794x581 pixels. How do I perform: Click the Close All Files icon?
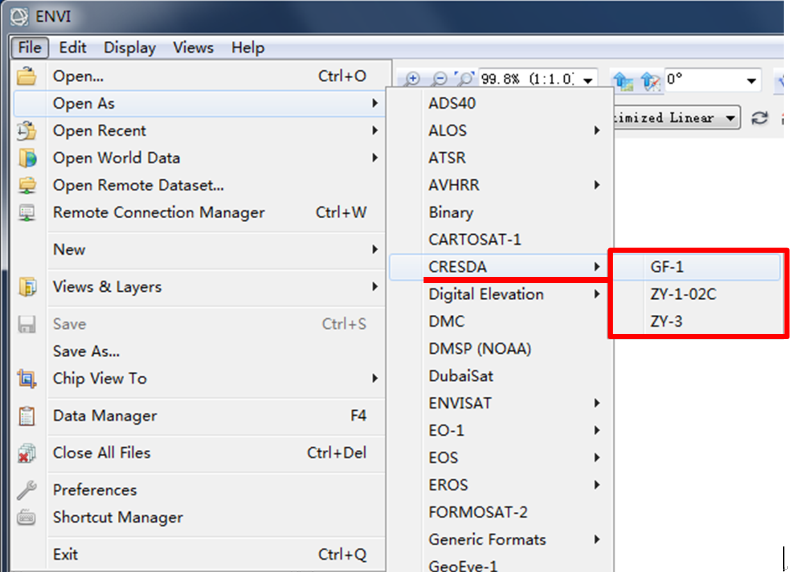(x=27, y=453)
